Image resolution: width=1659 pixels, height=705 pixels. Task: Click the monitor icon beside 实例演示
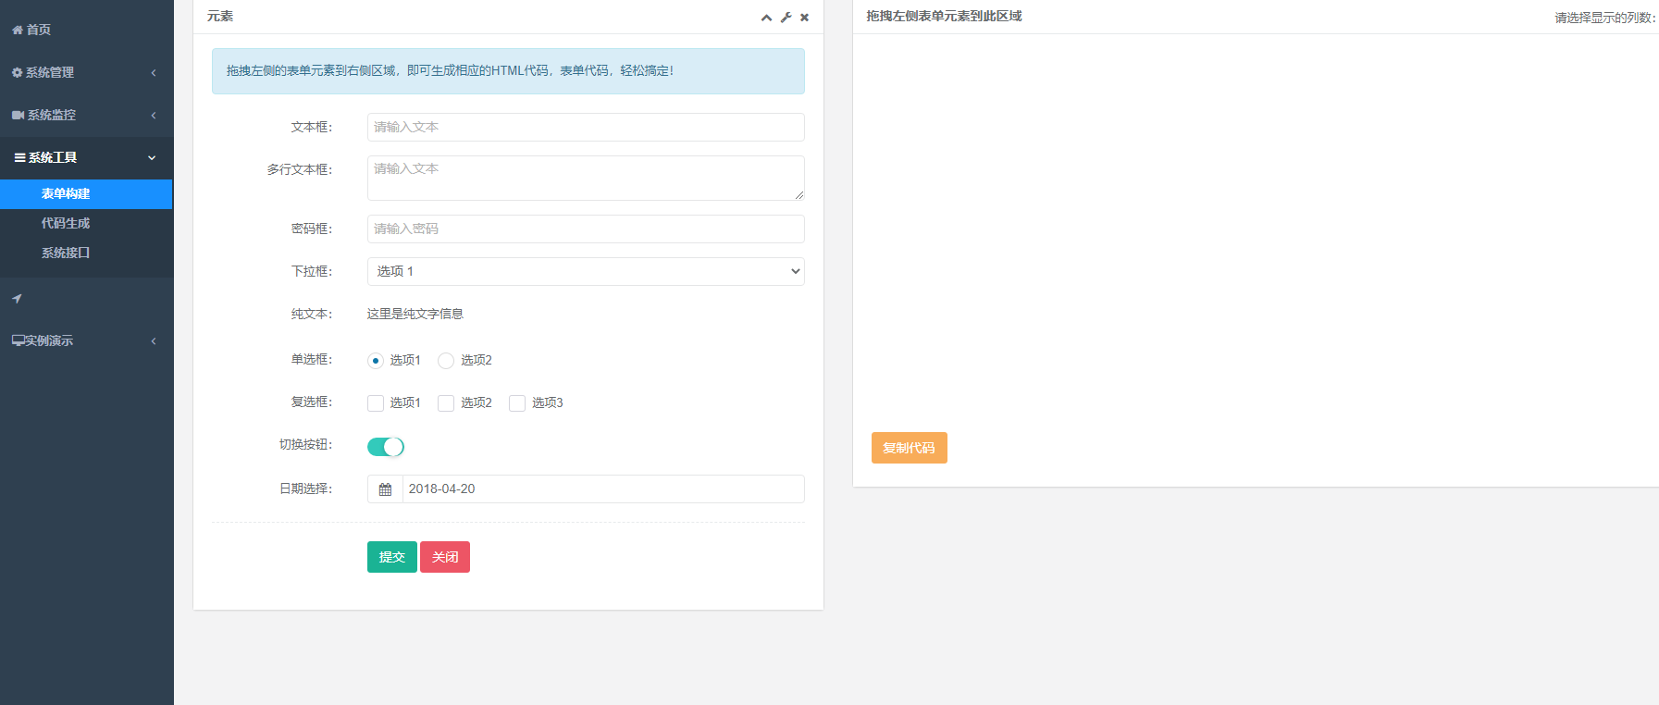point(18,340)
